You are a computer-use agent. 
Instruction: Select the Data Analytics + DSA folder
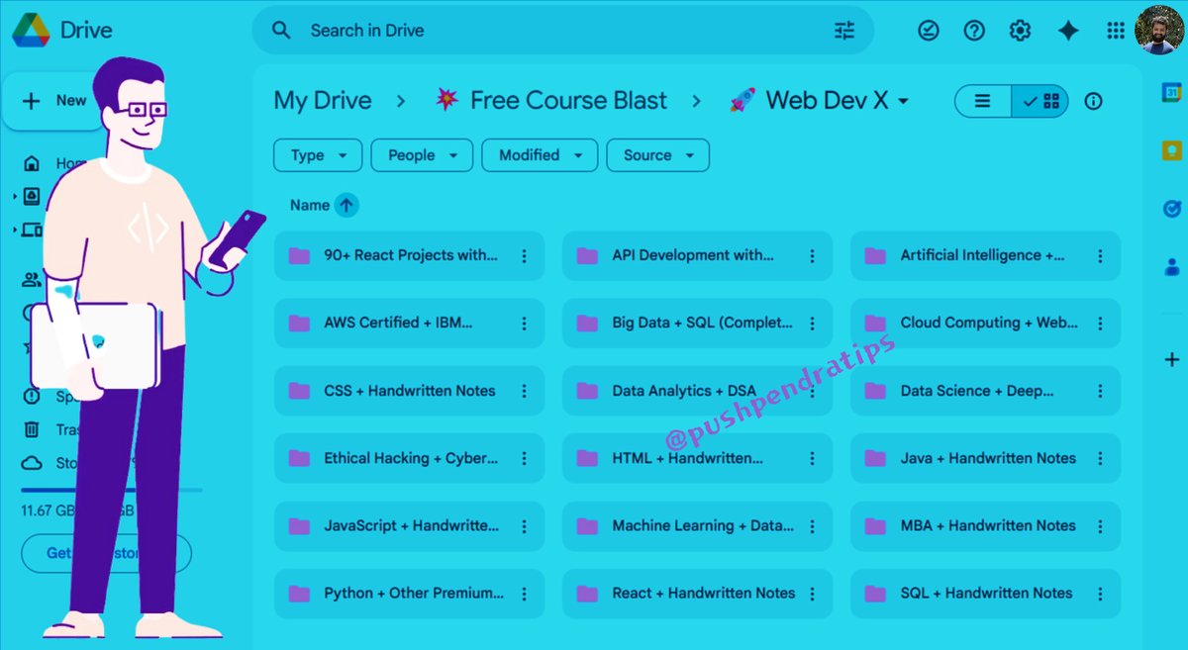click(697, 391)
